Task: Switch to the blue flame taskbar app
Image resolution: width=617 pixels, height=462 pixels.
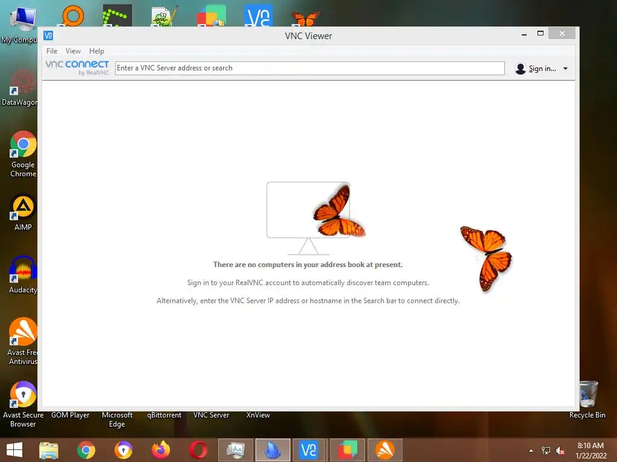Action: coord(273,450)
